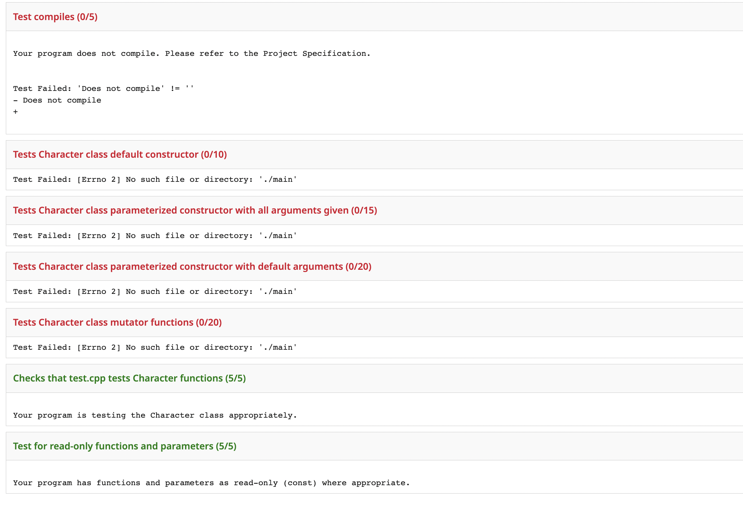
Task: Click Errno 2 message under default arguments test
Action: tap(155, 292)
